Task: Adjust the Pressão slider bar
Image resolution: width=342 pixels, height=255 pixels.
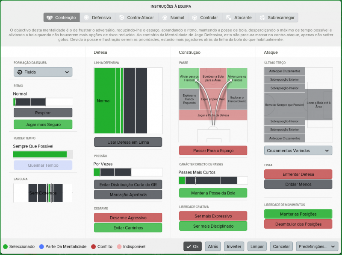Action: 128,172
